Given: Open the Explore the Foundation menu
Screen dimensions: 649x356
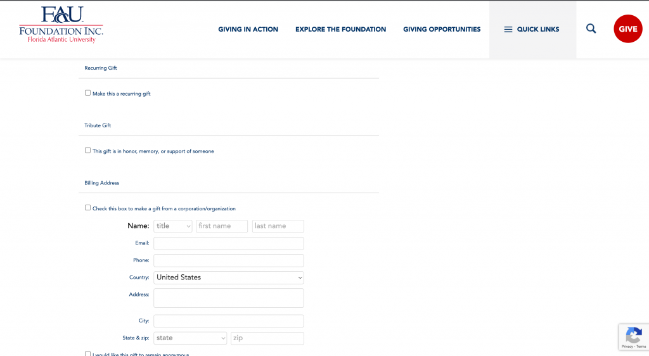Looking at the screenshot, I should 340,29.
